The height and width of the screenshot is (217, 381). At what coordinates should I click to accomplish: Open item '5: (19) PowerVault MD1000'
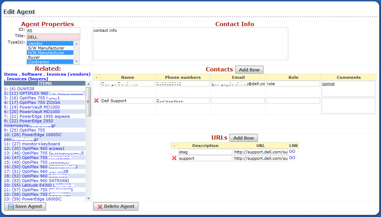(32, 107)
